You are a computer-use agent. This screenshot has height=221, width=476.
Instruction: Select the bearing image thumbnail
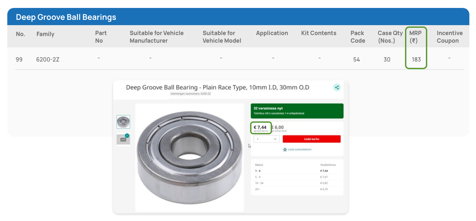[123, 122]
